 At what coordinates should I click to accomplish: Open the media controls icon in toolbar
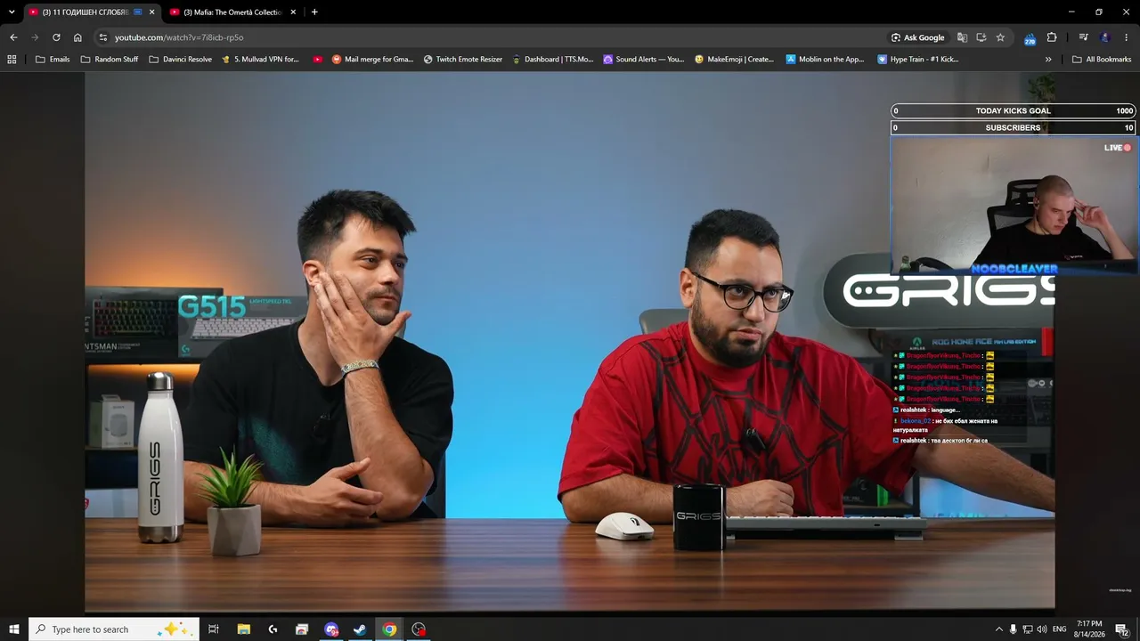click(x=1083, y=37)
